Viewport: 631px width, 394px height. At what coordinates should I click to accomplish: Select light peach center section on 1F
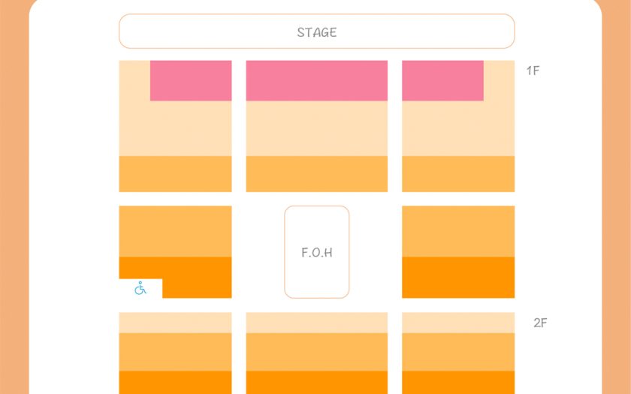pos(316,128)
